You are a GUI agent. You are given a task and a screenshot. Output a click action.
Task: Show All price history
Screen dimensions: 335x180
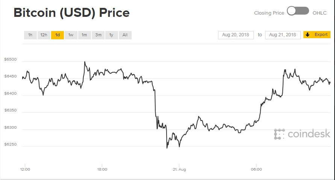coord(125,35)
